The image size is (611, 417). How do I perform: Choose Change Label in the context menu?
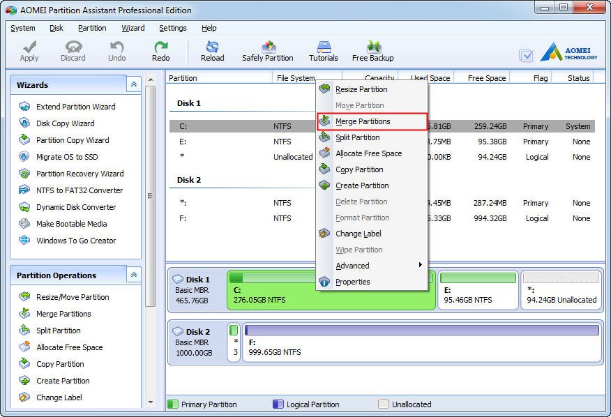point(372,234)
